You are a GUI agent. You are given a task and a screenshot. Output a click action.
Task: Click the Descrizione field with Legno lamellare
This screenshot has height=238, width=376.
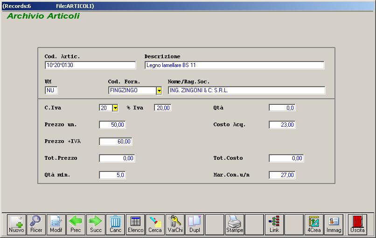(x=235, y=65)
